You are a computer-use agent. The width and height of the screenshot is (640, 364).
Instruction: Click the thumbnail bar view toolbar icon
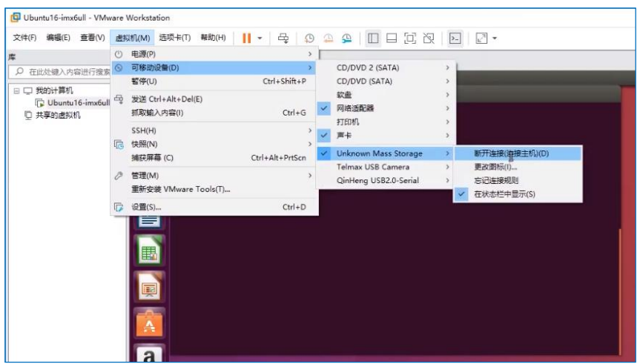(x=392, y=39)
